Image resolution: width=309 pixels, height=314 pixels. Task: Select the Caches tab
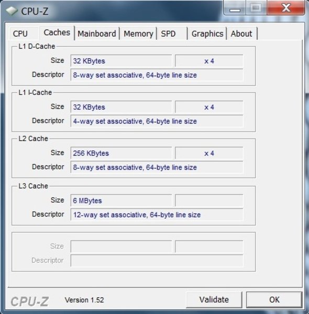(57, 32)
